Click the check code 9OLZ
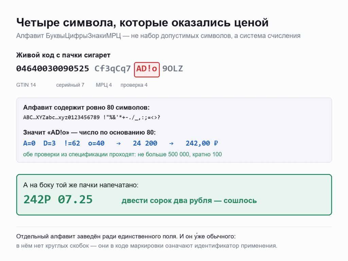Image resolution: width=348 pixels, height=261 pixels. 173,69
